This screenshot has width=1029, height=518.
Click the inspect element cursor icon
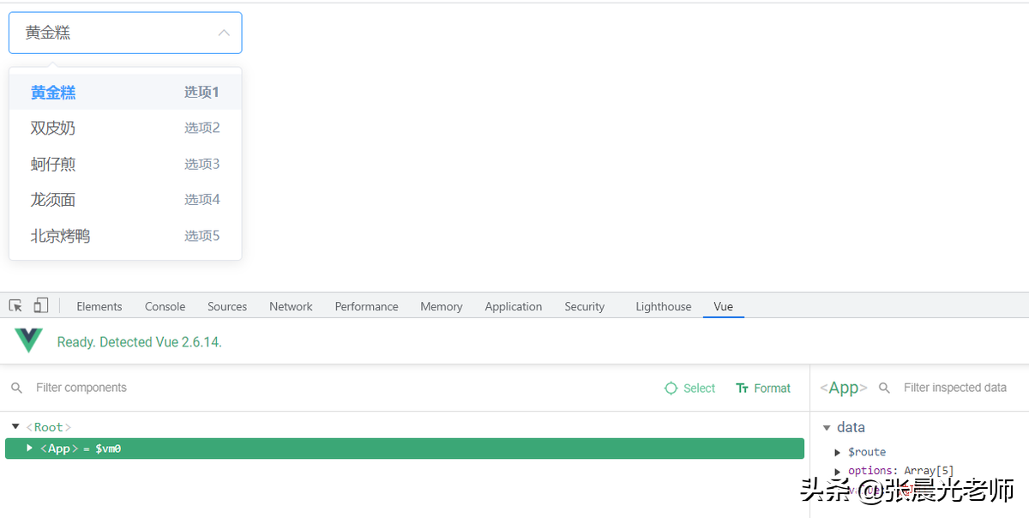[15, 305]
